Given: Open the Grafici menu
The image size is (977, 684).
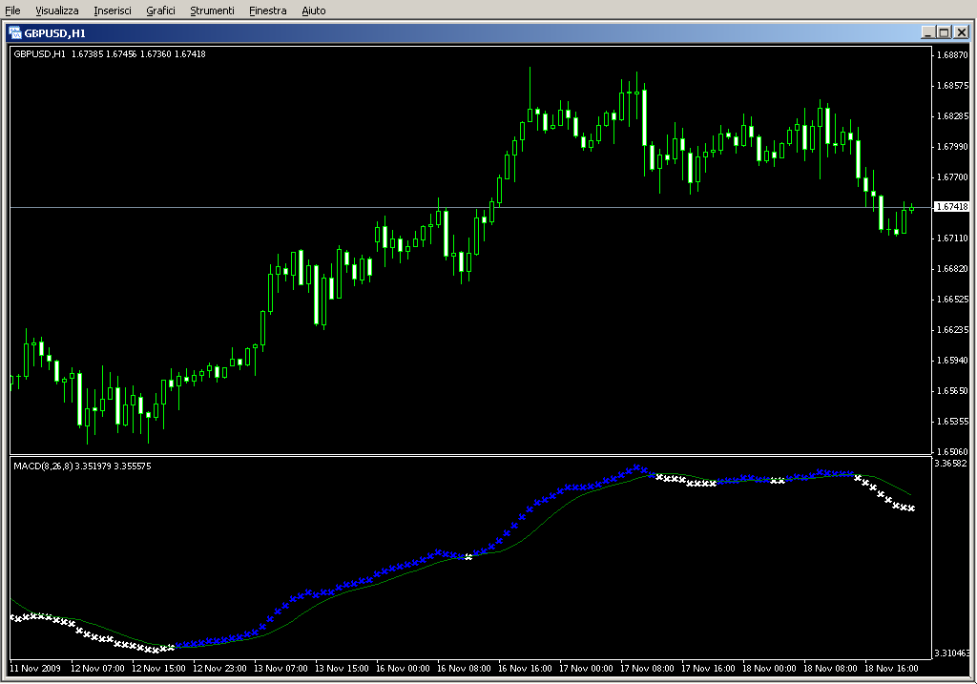Looking at the screenshot, I should click(160, 10).
